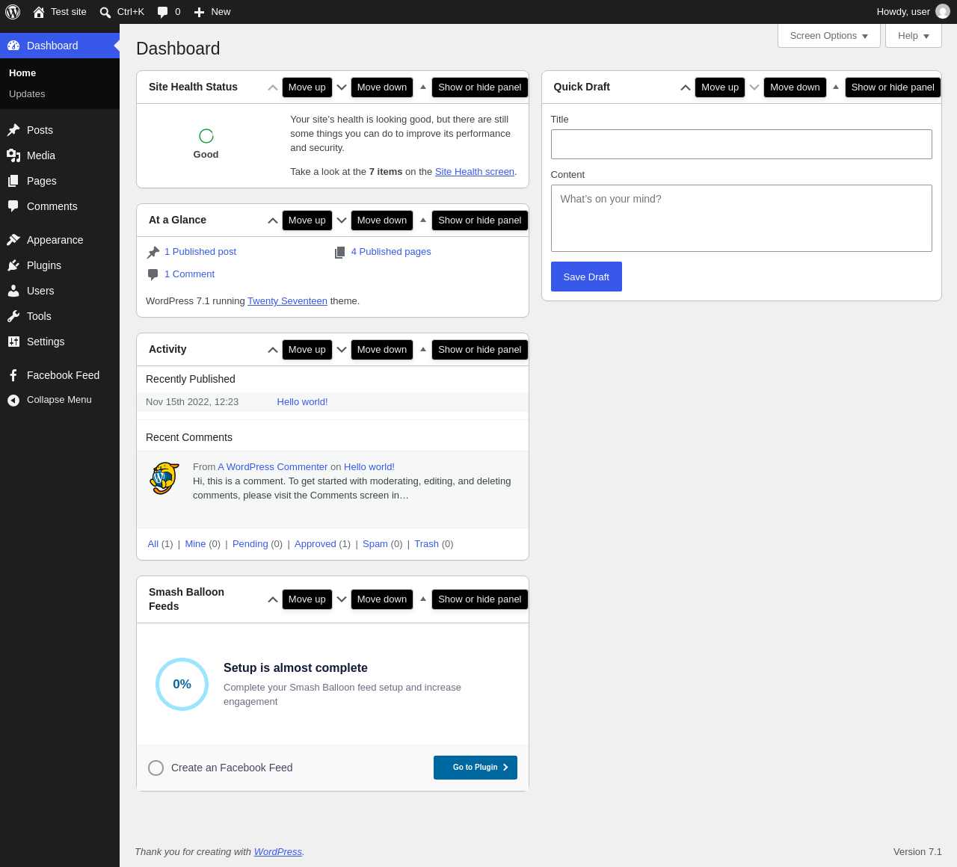This screenshot has height=867, width=957.
Task: Open the WordPress link in the footer
Action: click(x=278, y=852)
